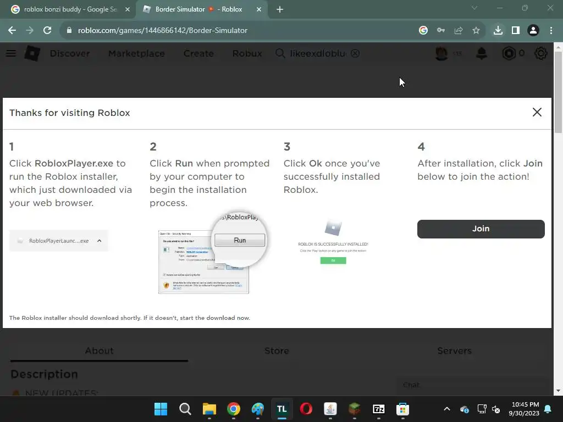This screenshot has height=422, width=563.
Task: Open the Discover menu item
Action: [x=70, y=53]
